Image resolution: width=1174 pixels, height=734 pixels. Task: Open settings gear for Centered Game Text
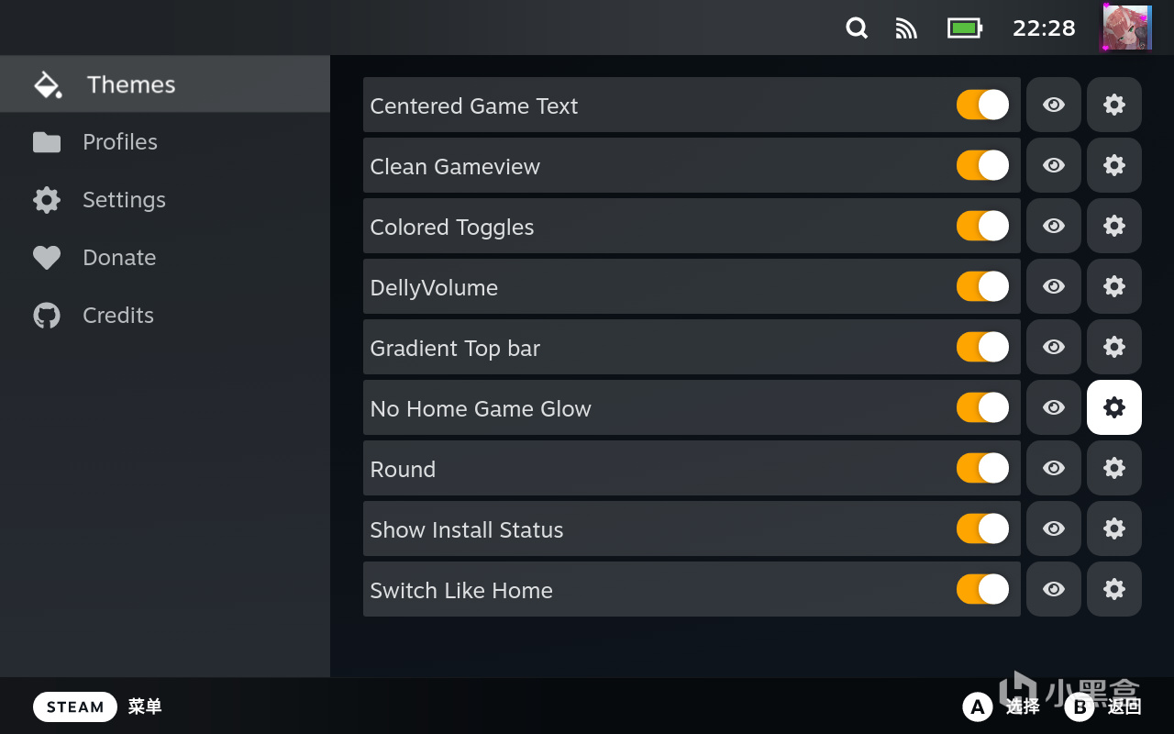[1113, 105]
